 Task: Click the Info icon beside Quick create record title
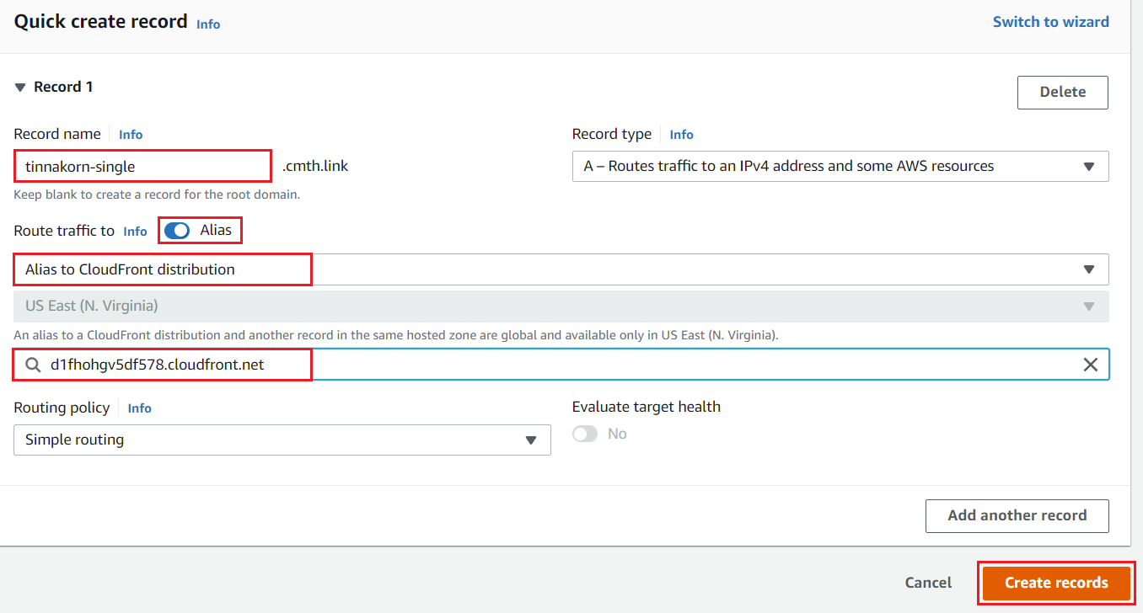tap(207, 24)
